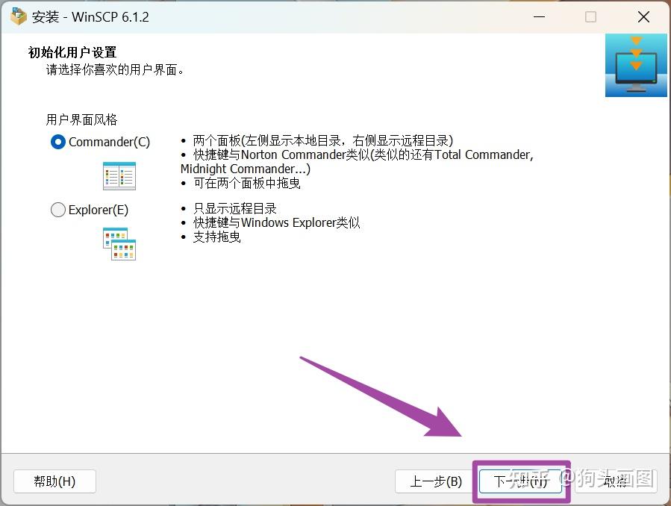
Task: Click the single-panel icon under Explorer option
Action: click(118, 244)
